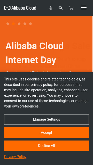Open the hamburger navigation menu
This screenshot has width=93, height=165.
pos(84,7)
